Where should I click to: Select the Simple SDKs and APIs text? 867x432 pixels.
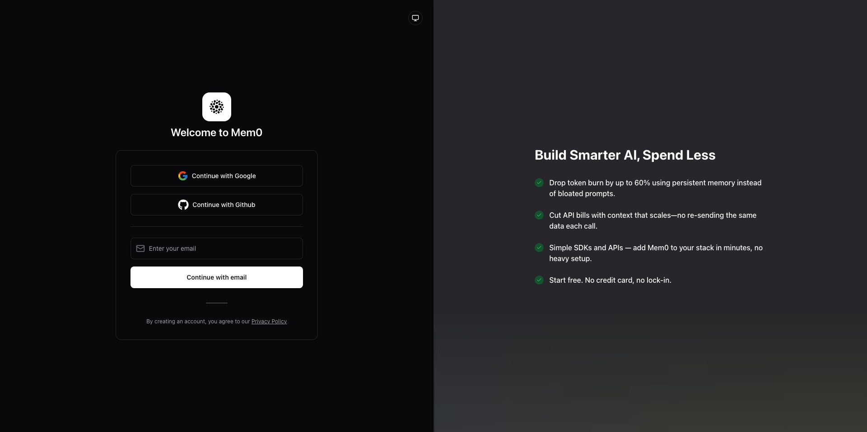656,253
